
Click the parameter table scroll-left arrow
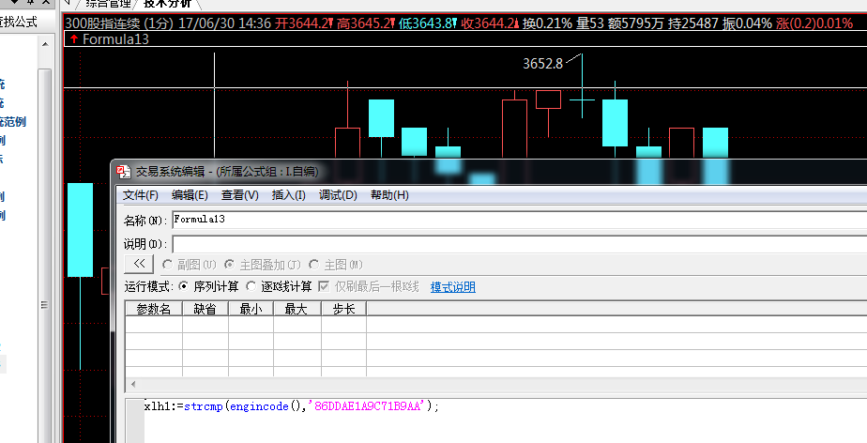pos(131,384)
